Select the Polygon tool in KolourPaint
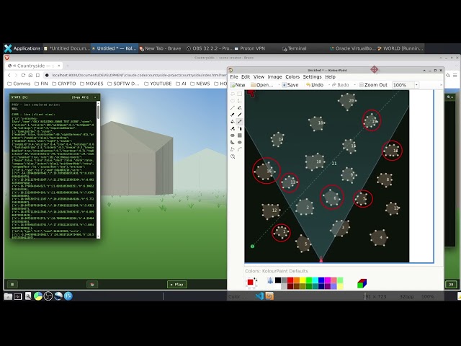 (x=233, y=143)
